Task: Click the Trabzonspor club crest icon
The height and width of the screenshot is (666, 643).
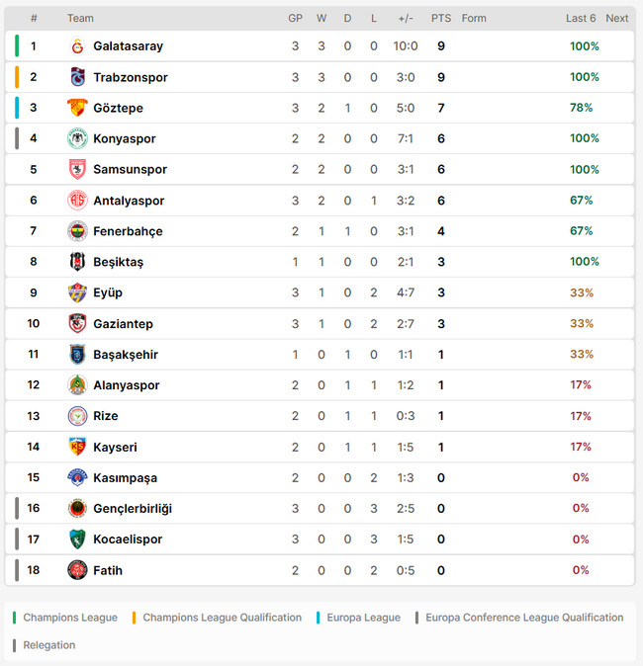Action: click(77, 77)
